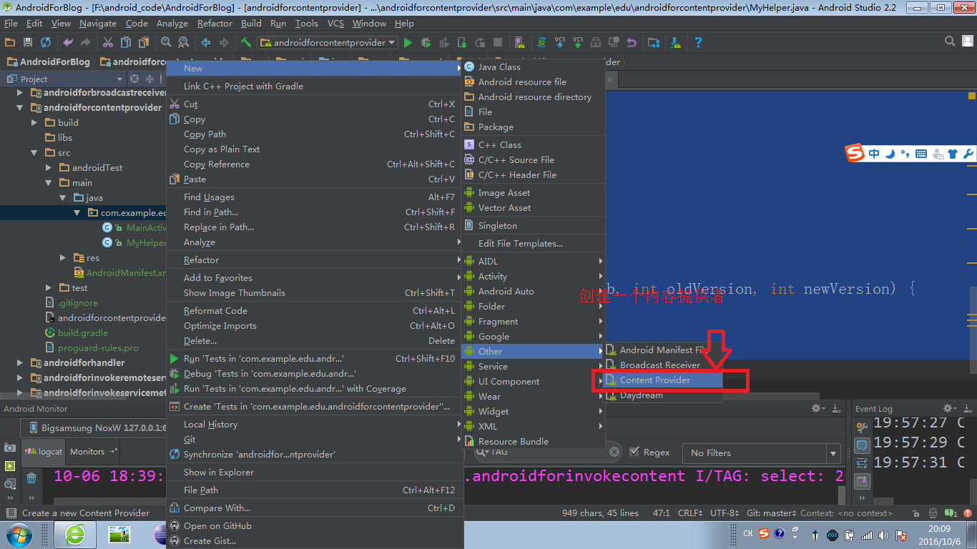Click the Android Monitor settings gear icon

[x=817, y=408]
